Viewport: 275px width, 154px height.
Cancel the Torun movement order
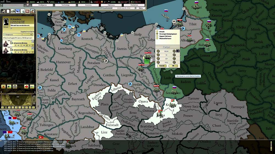click(162, 66)
